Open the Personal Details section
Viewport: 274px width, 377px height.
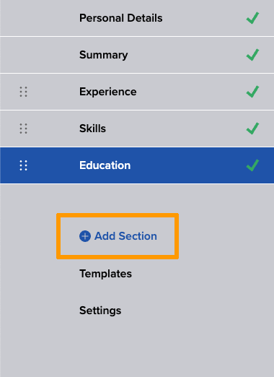click(121, 18)
